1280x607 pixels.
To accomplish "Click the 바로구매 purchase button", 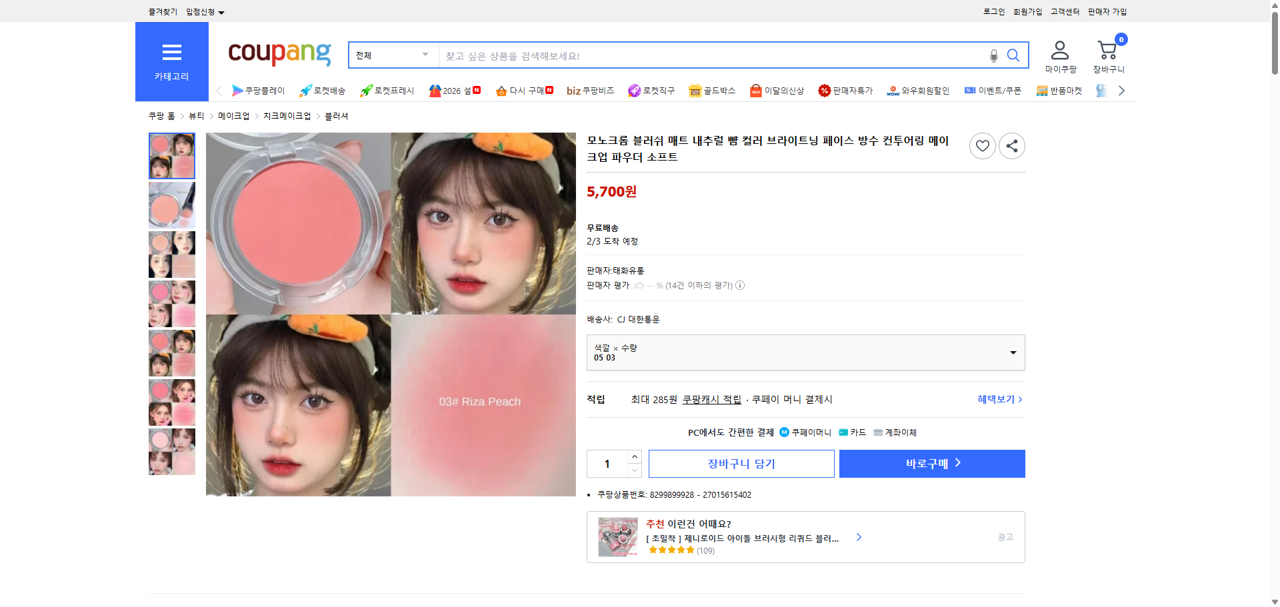I will 931,463.
